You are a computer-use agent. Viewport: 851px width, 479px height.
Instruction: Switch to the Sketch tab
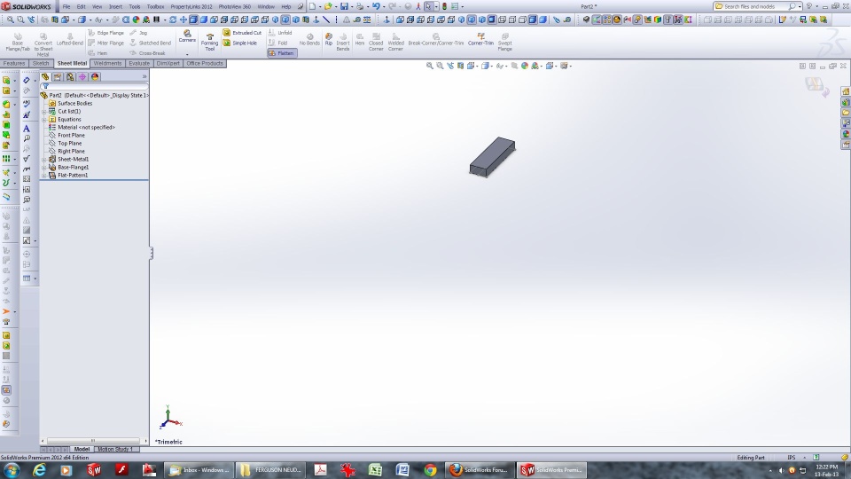pyautogui.click(x=41, y=64)
